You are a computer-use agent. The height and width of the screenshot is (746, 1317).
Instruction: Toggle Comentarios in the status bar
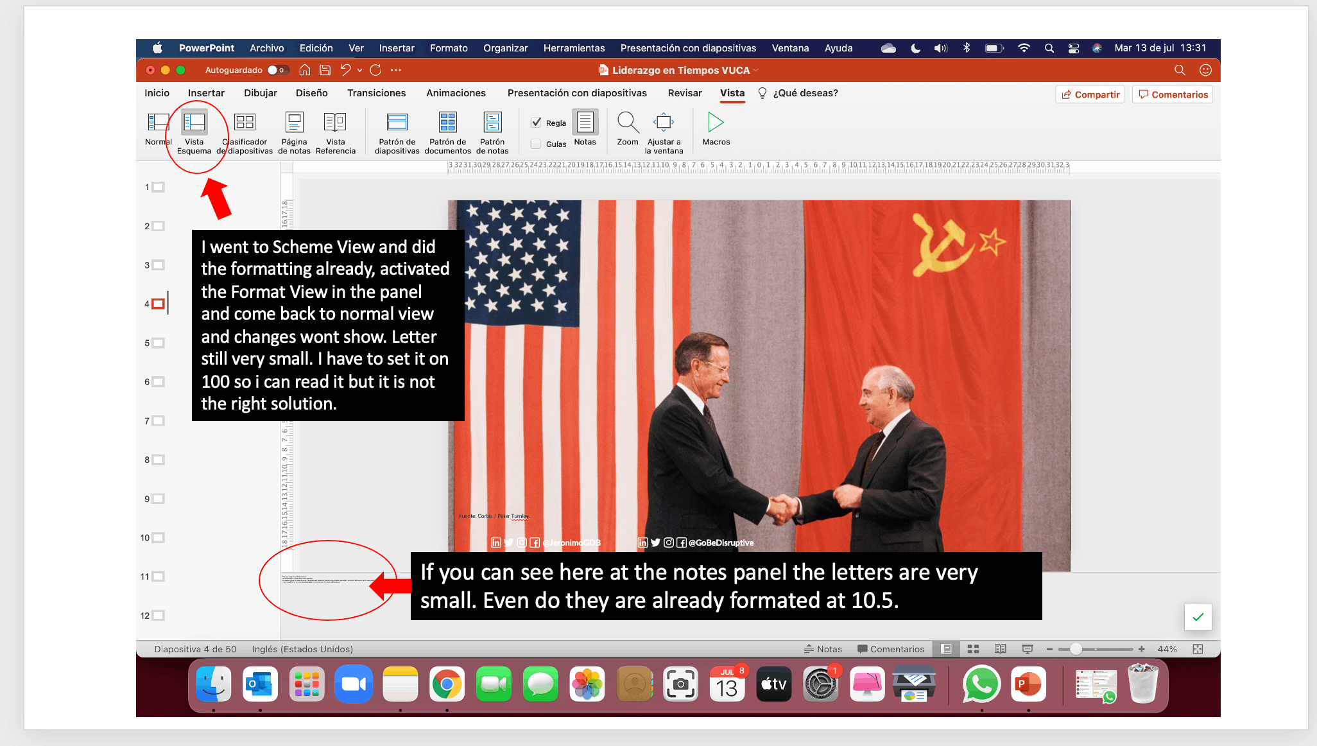891,649
